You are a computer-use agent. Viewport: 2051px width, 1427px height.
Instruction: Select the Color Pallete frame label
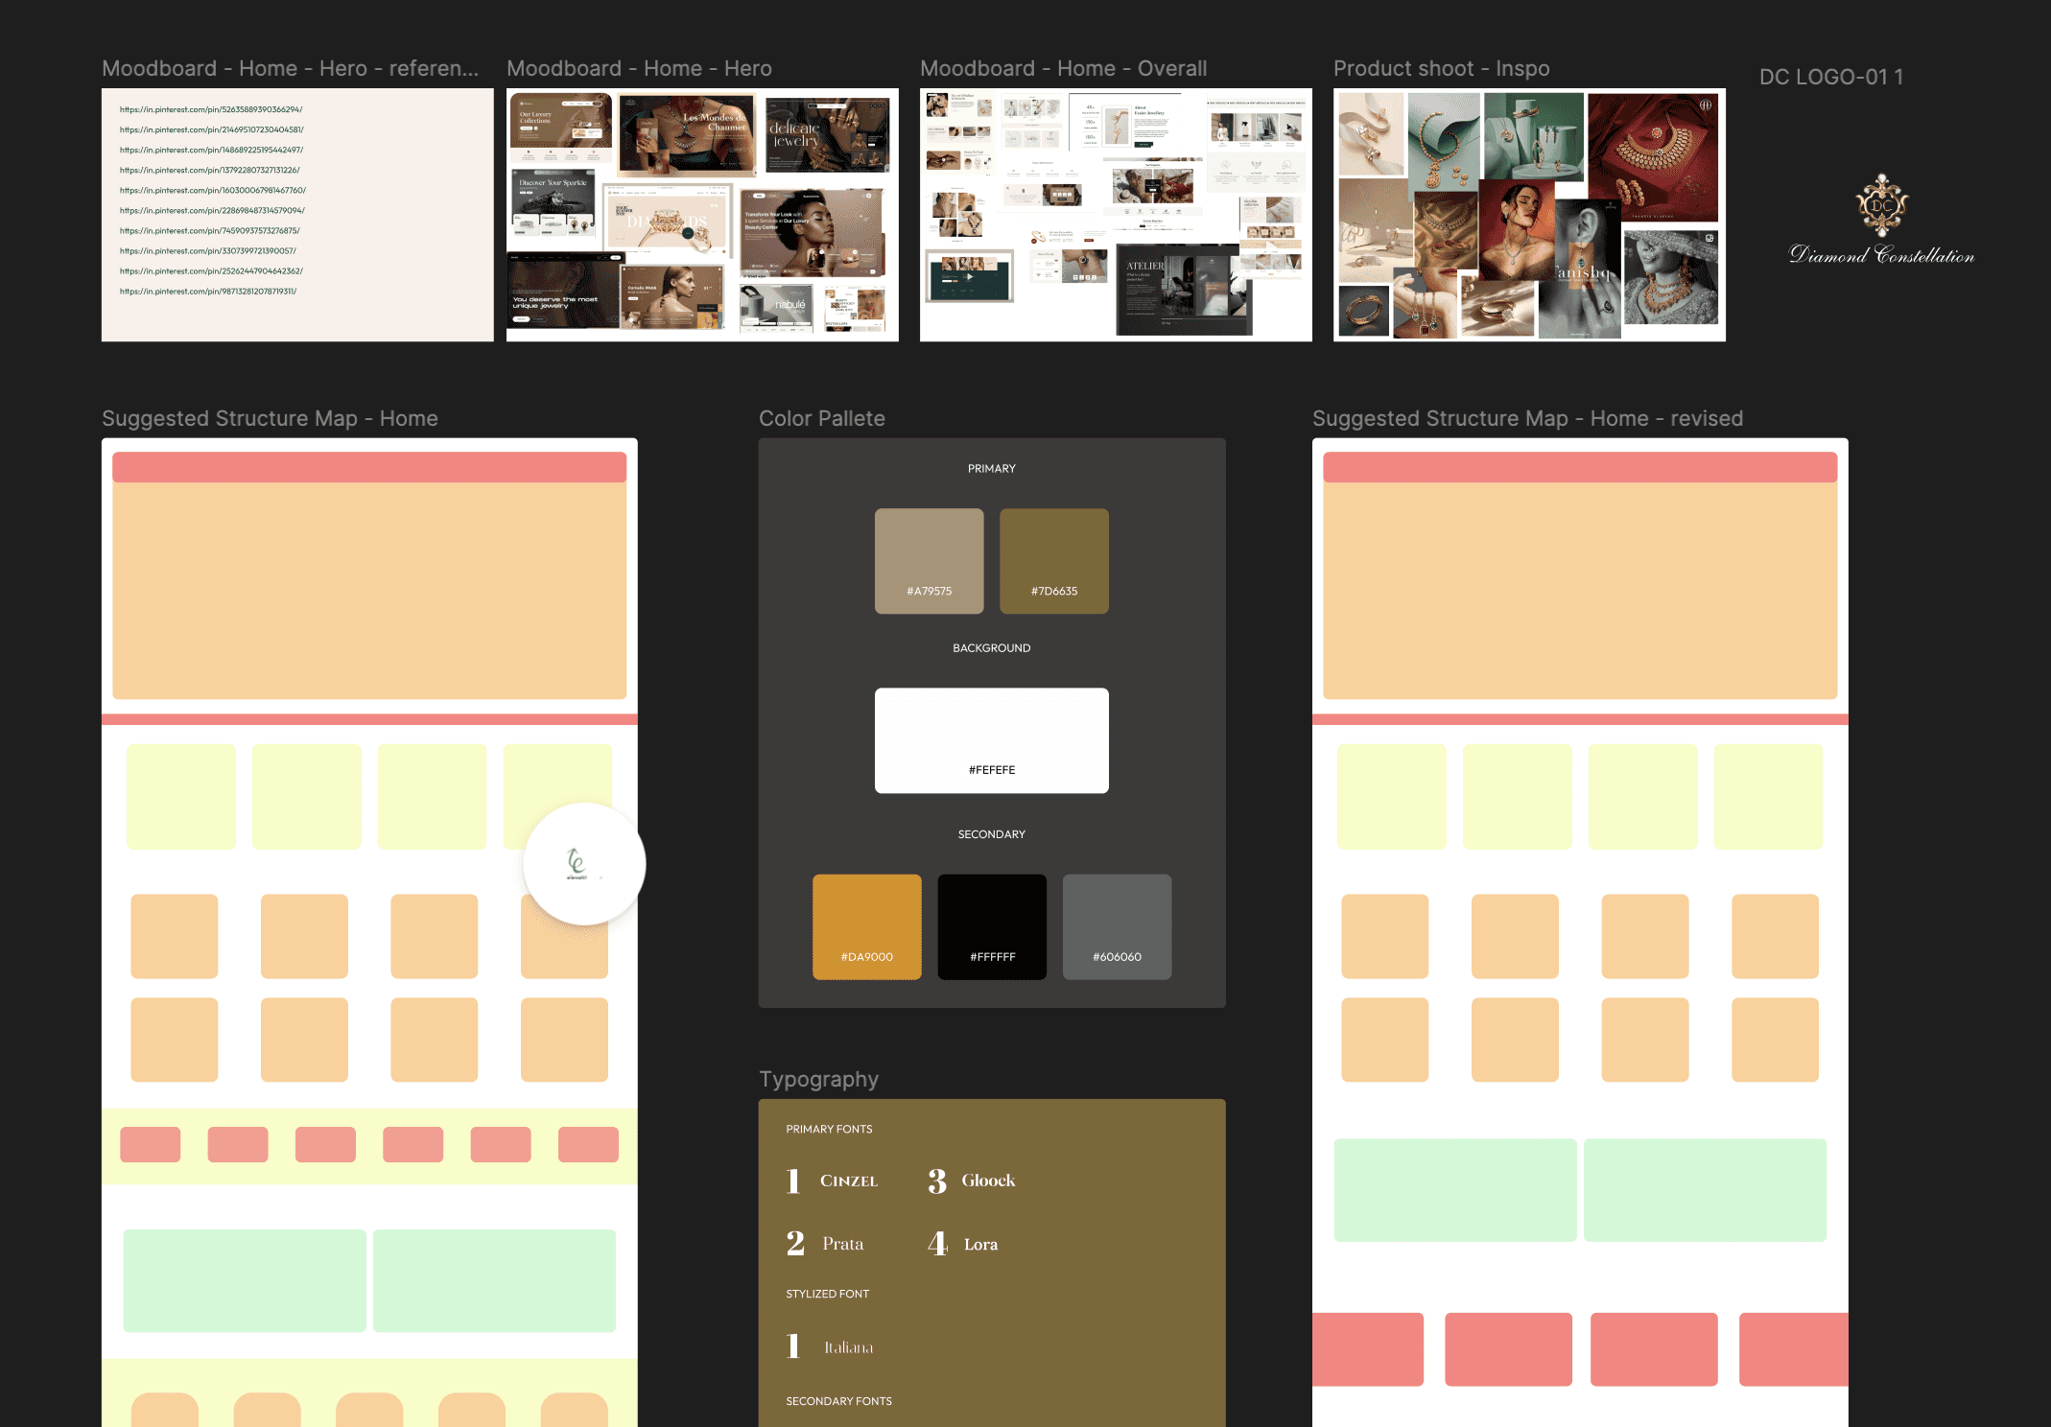pyautogui.click(x=821, y=418)
